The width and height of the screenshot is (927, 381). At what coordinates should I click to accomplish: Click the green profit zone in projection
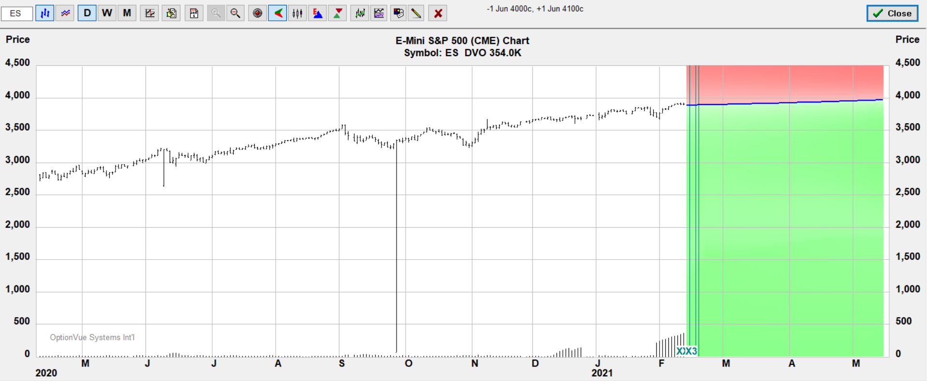click(x=784, y=230)
